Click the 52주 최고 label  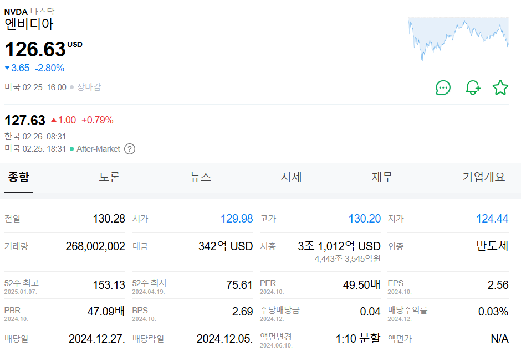point(21,283)
